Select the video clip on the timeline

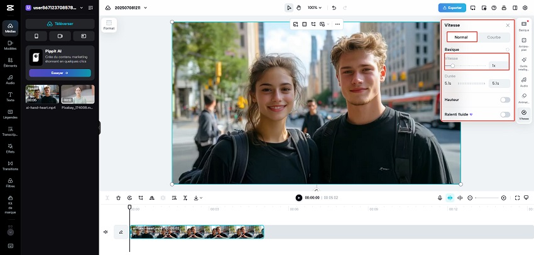pos(197,232)
